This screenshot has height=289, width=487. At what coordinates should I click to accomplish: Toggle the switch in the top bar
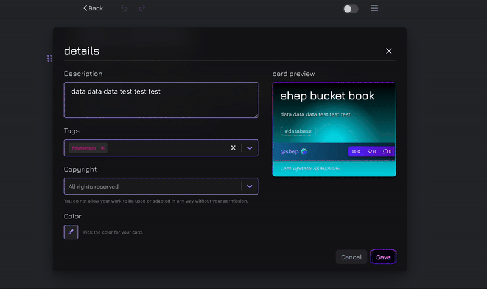(x=351, y=9)
